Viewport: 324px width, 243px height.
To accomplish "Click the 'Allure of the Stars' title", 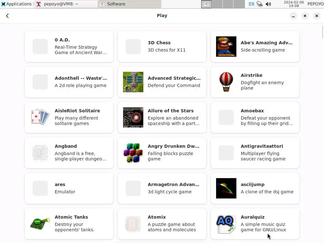I will [171, 111].
